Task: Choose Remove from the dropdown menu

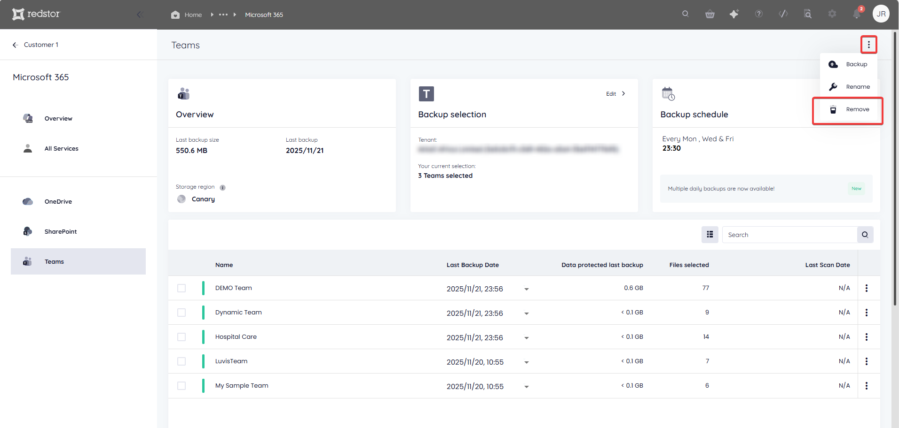Action: point(849,109)
